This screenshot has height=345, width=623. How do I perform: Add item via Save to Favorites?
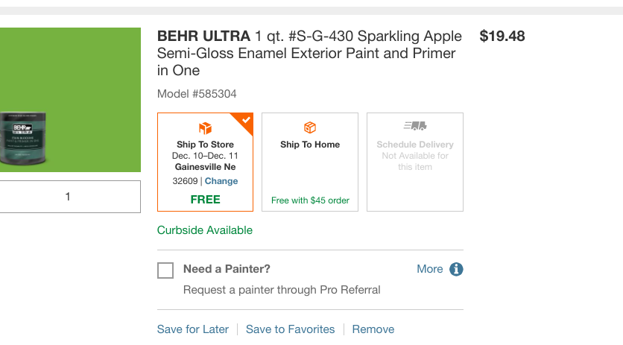tap(291, 329)
